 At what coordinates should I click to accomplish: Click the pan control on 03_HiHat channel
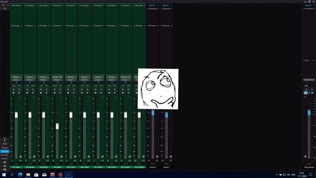(x=43, y=83)
